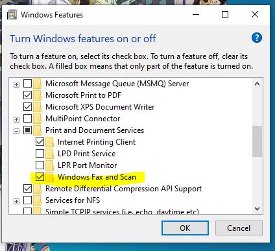Enable LPD Print Service checkbox
This screenshot has width=275, height=251.
pos(40,153)
